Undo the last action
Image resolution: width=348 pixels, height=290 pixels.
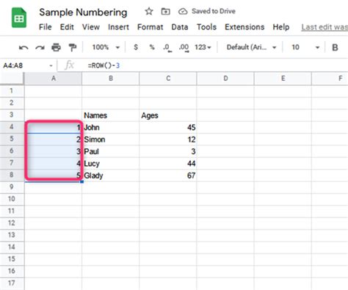pos(23,47)
